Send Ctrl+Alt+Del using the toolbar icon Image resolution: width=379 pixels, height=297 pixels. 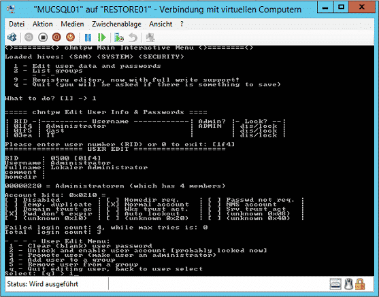point(12,37)
